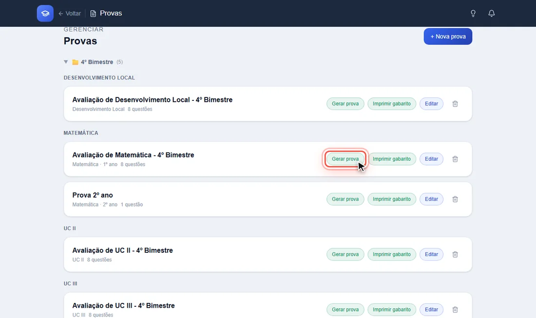This screenshot has height=318, width=536.
Task: Click Gerar prova for Avaliação de Matemática
Action: [x=345, y=159]
